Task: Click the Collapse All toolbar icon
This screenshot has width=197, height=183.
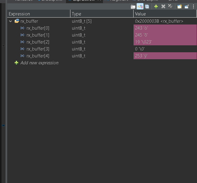Action: tap(147, 6)
